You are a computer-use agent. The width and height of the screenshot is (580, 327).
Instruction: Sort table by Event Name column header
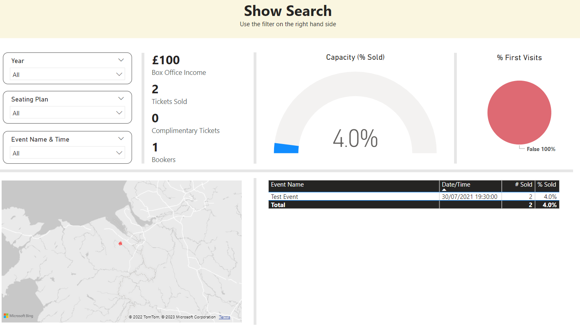[x=354, y=186]
